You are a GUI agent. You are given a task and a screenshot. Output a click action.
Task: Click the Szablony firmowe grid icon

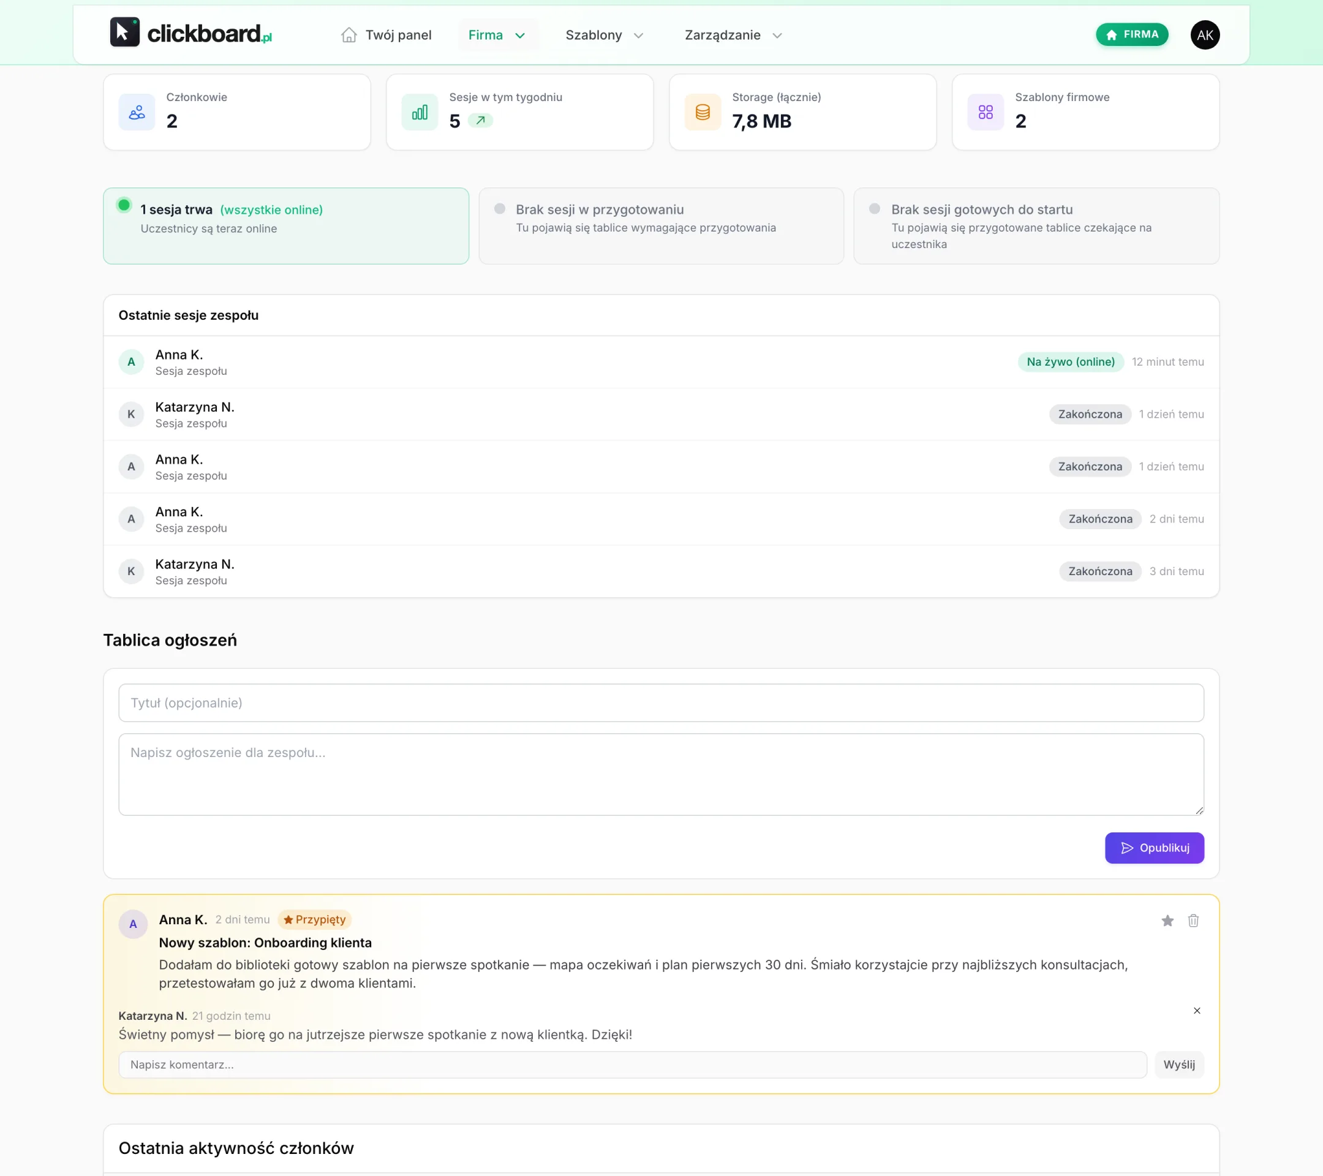(985, 113)
